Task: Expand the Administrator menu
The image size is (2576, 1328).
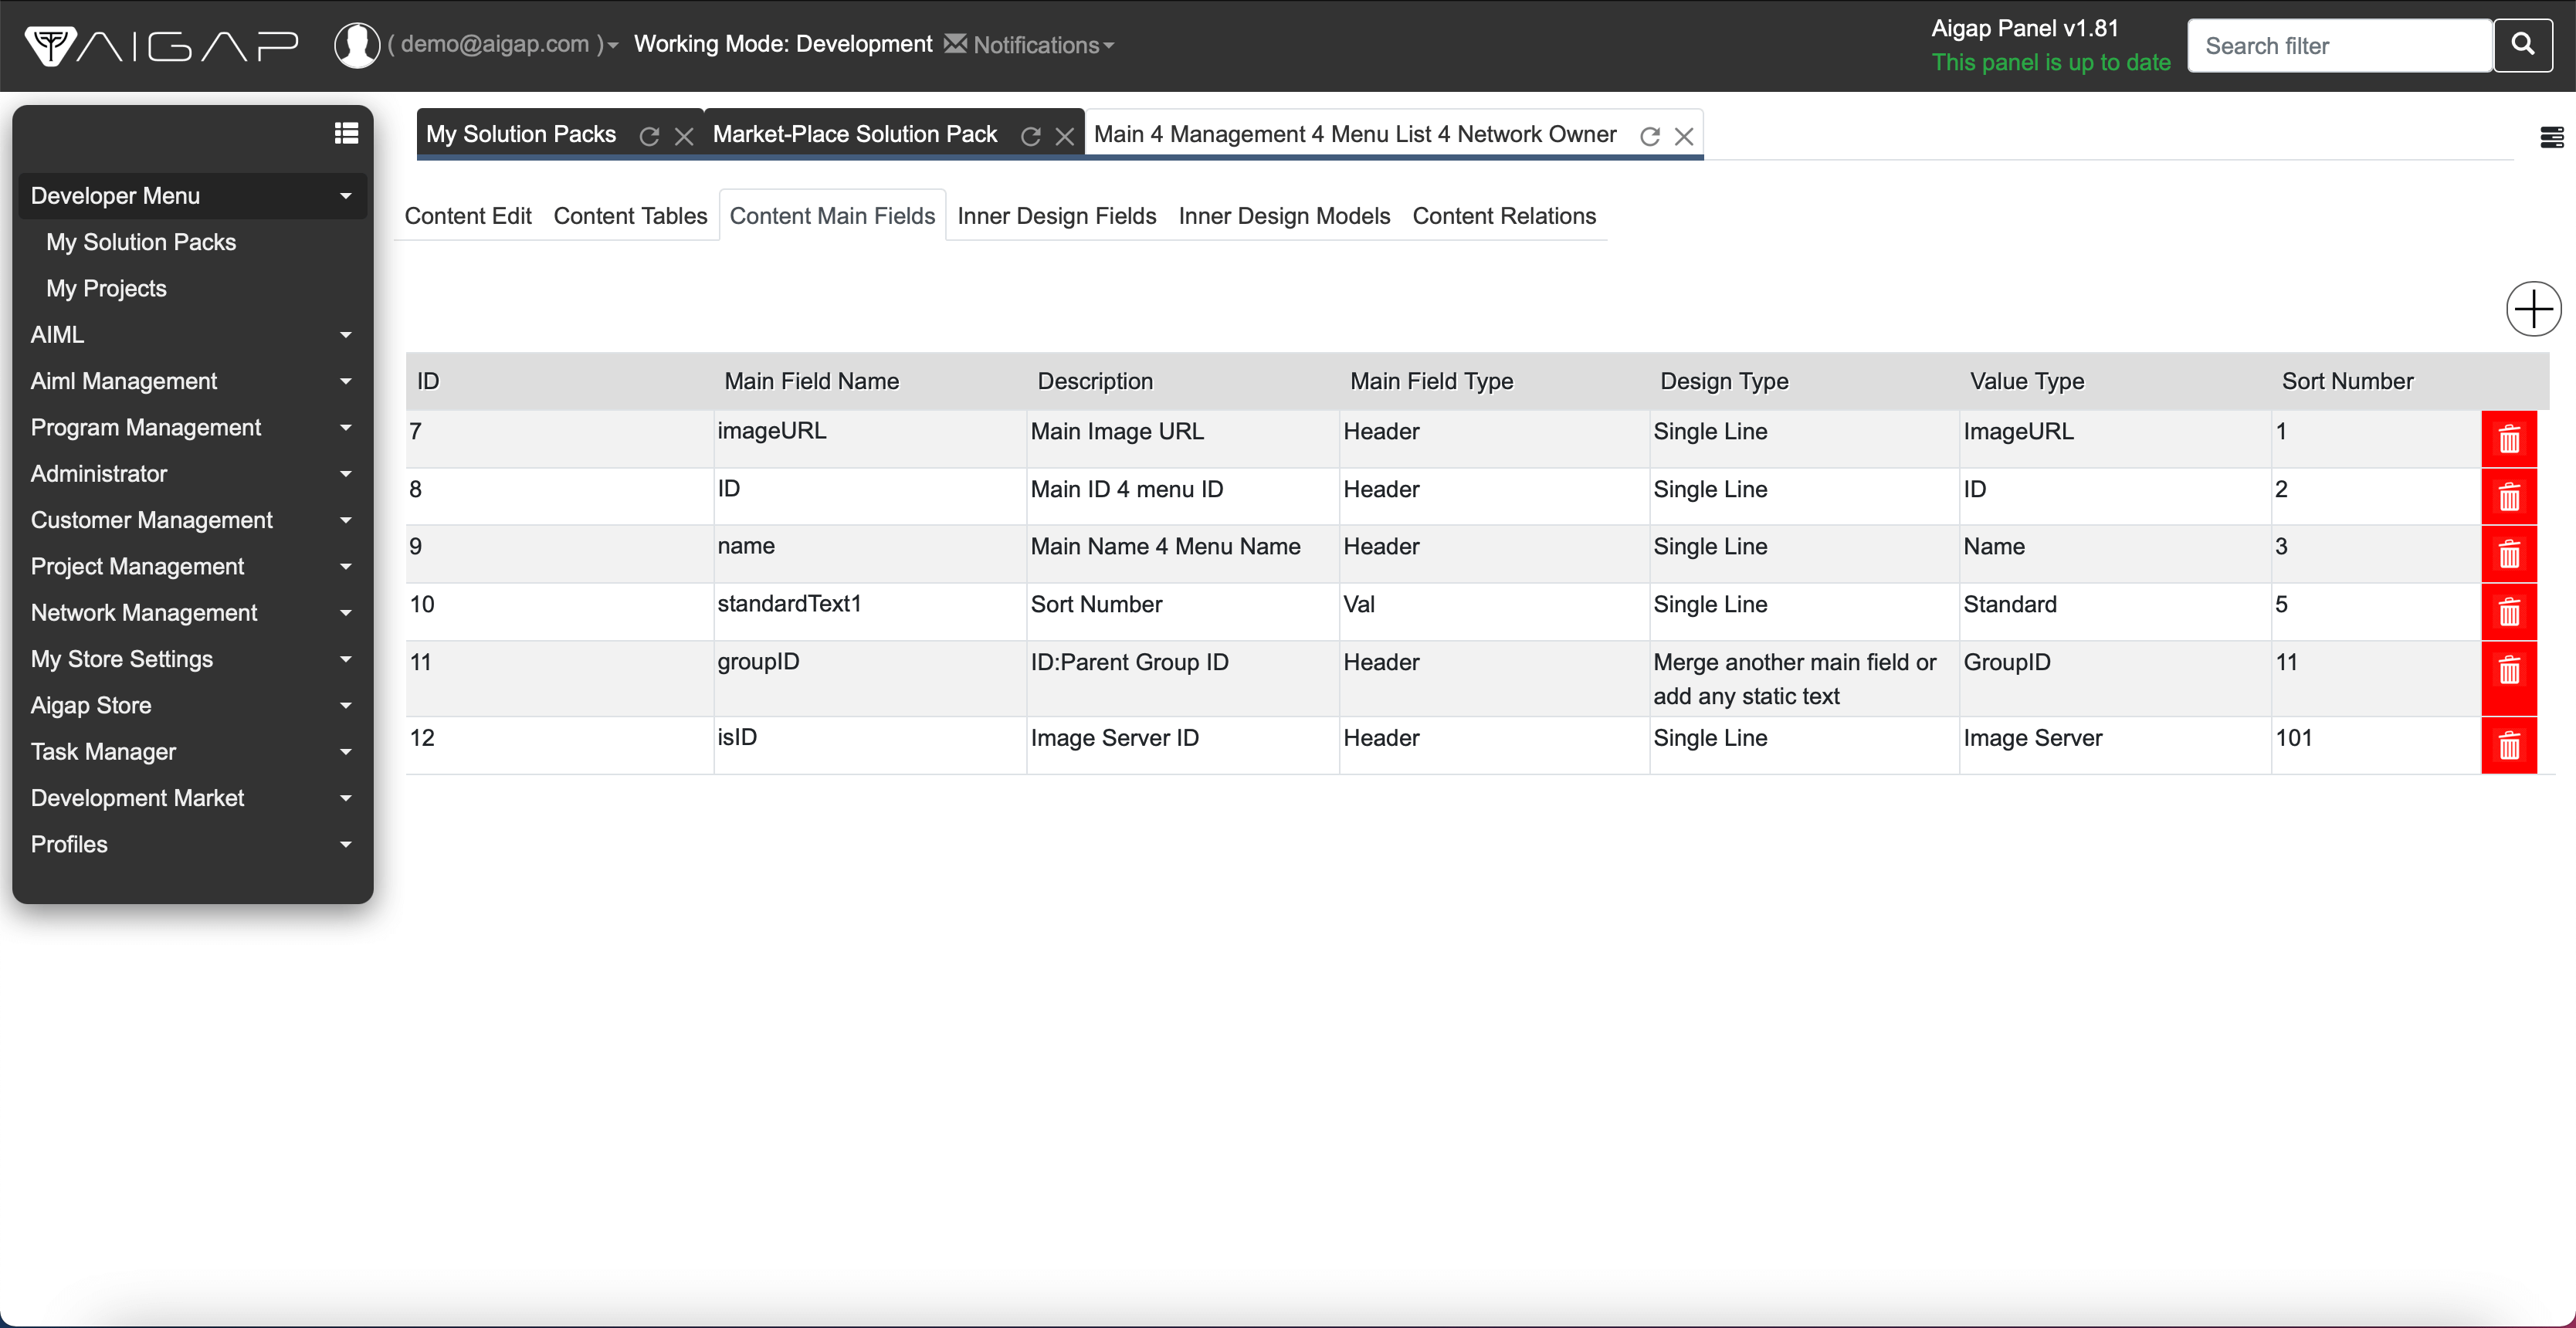Action: (x=192, y=474)
